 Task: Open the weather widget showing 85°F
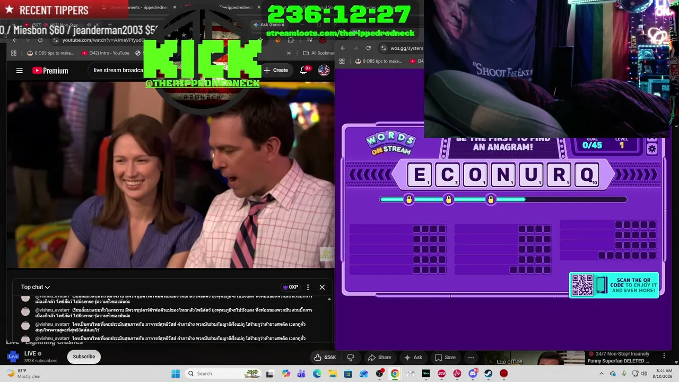(24, 374)
